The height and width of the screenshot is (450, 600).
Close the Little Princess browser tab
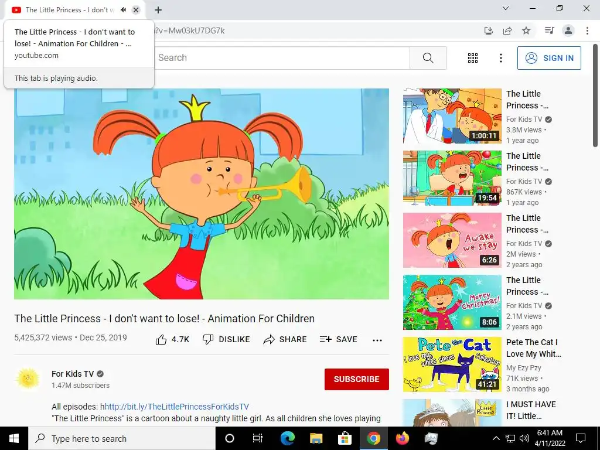pyautogui.click(x=136, y=10)
